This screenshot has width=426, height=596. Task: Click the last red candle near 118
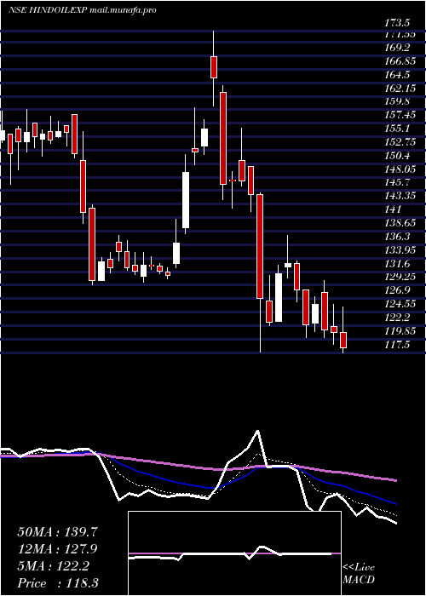point(343,340)
